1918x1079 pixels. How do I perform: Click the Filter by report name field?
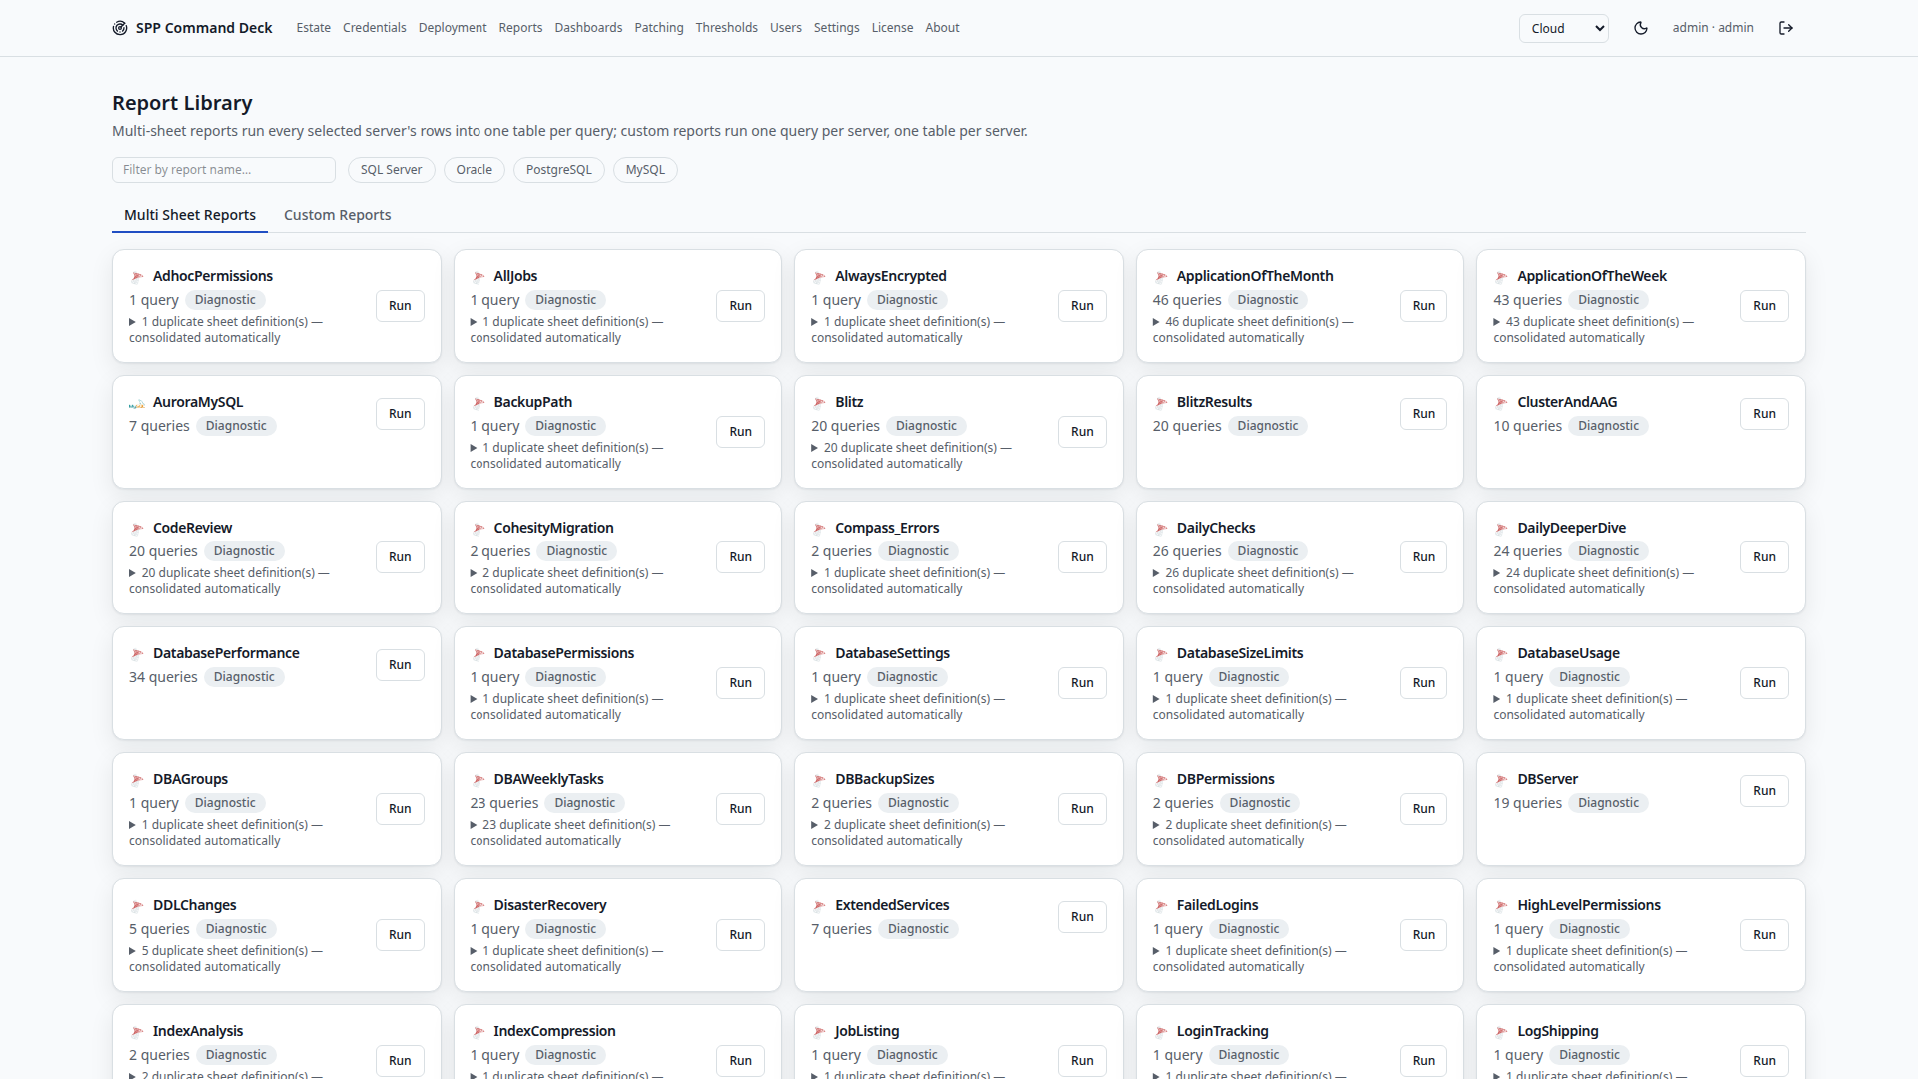224,170
